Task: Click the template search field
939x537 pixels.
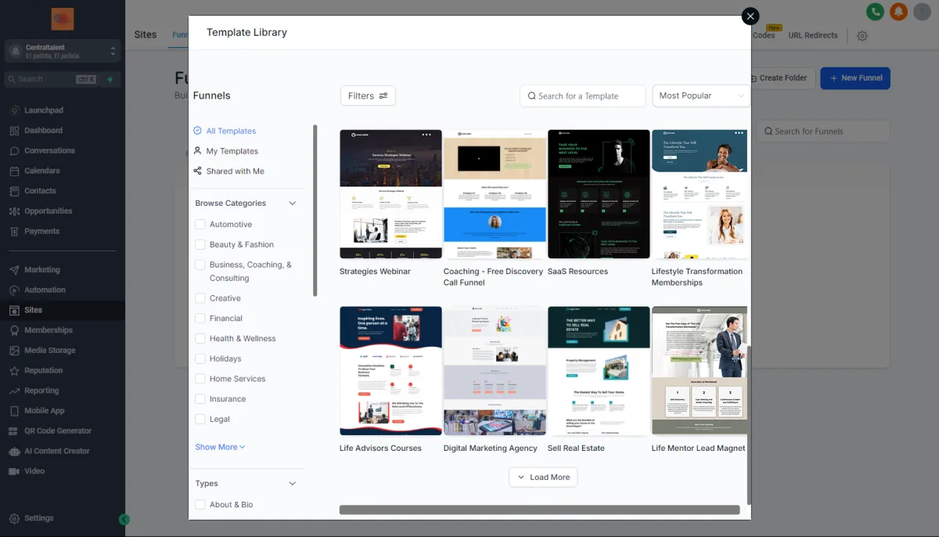Action: coord(583,96)
